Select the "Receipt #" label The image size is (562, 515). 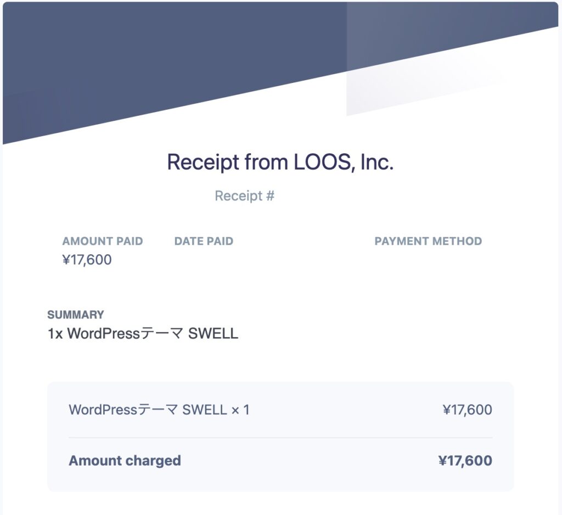[x=244, y=196]
